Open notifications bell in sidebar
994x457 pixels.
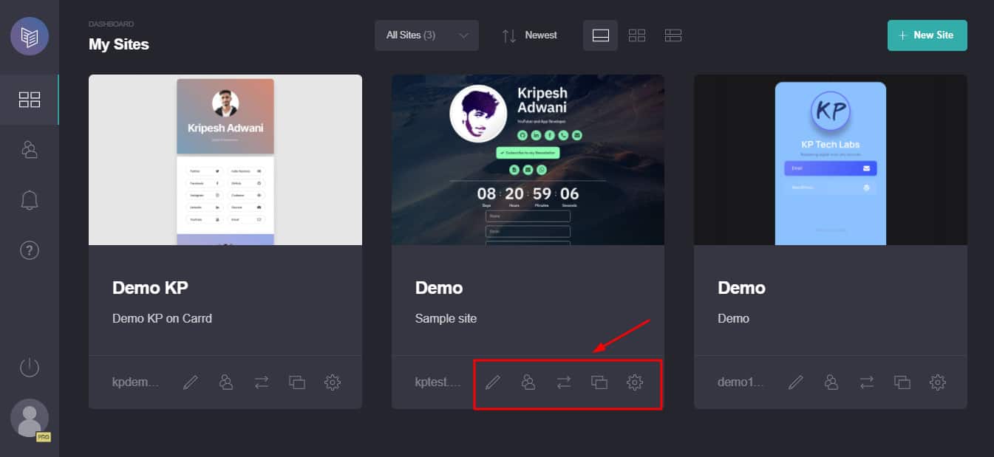[x=30, y=200]
